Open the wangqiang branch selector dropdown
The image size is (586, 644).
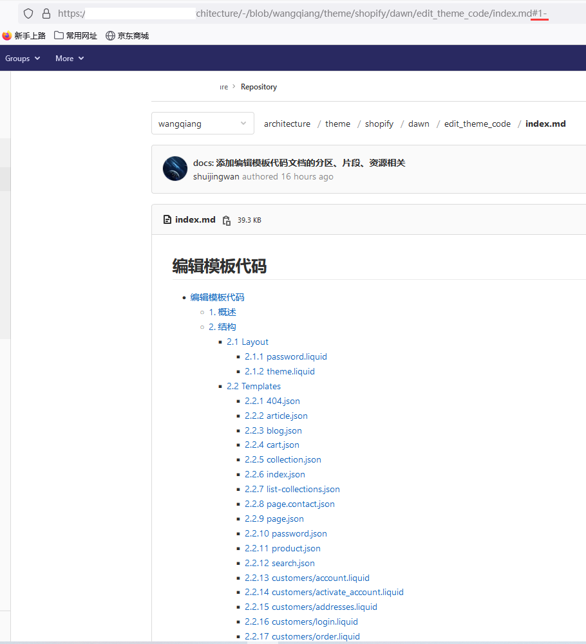(203, 124)
